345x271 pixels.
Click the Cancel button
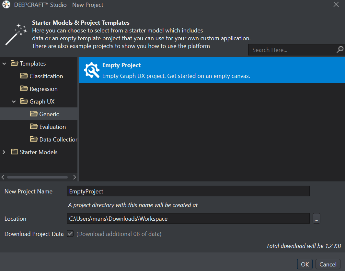point(328,264)
